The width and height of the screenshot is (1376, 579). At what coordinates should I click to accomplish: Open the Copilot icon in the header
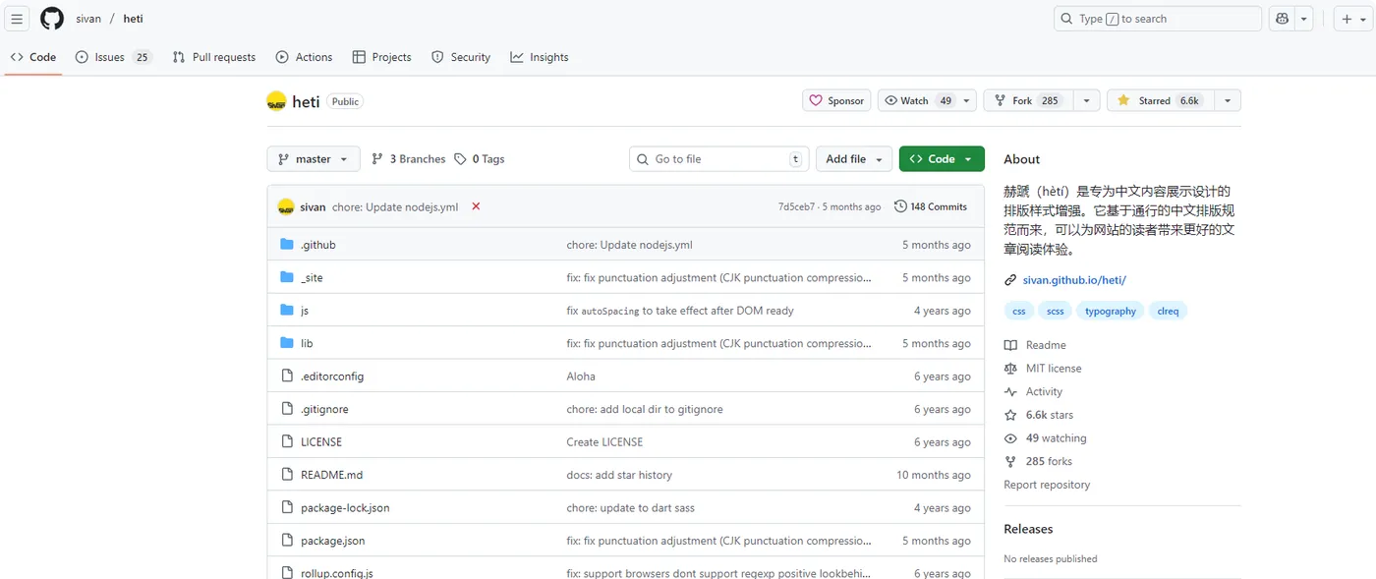[1282, 19]
